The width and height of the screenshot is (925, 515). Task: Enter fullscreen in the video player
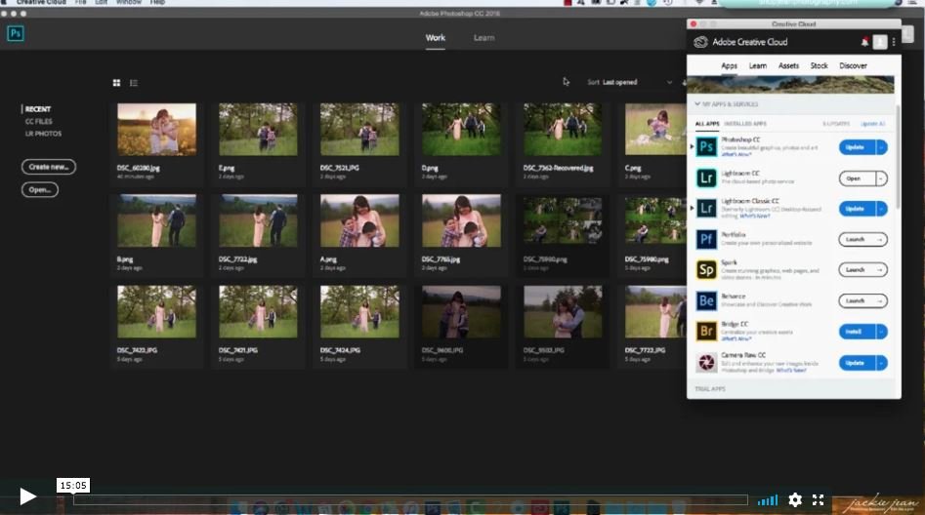pos(818,499)
